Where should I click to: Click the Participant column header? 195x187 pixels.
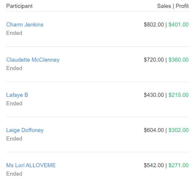19,6
